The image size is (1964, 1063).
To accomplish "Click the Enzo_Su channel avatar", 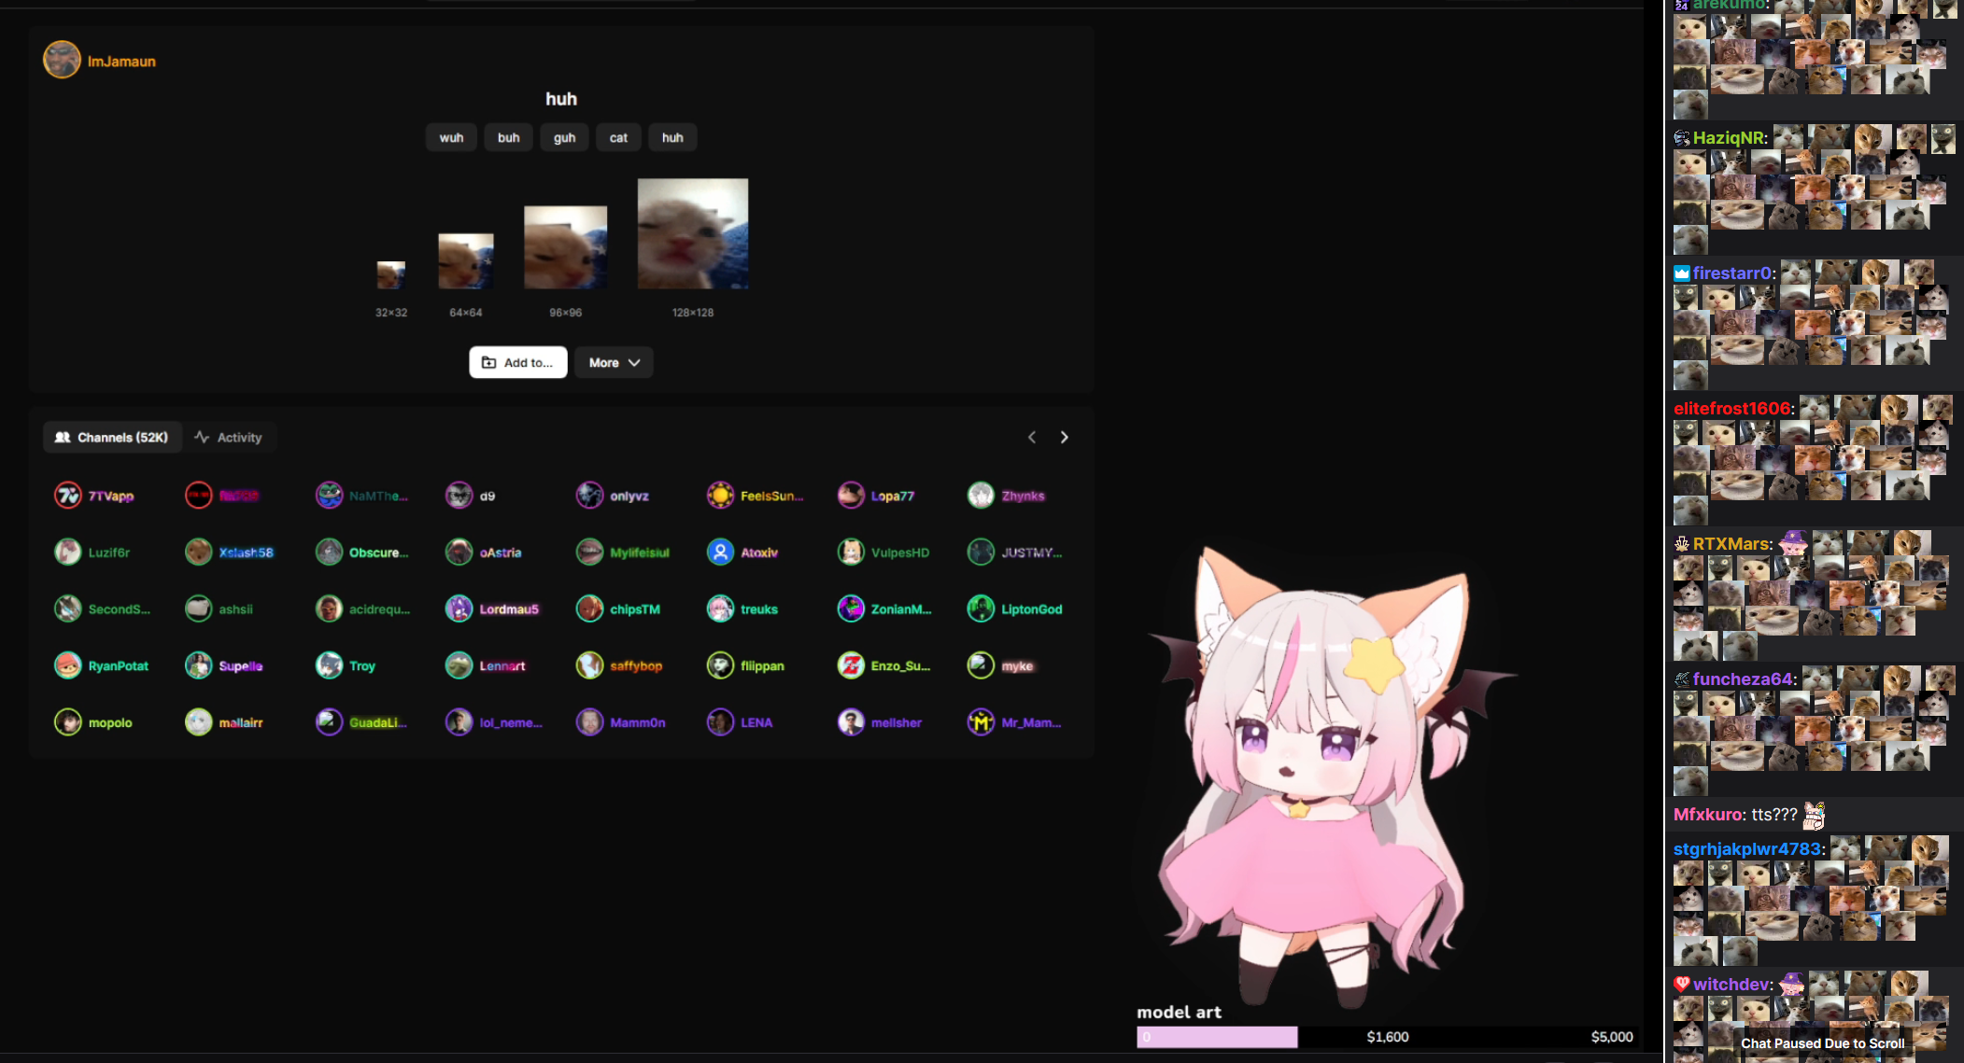I will tap(851, 666).
